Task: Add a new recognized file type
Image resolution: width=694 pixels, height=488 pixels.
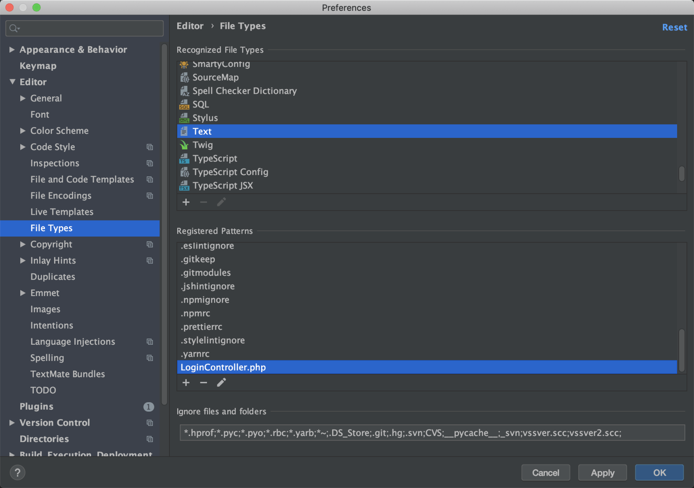Action: pos(186,202)
